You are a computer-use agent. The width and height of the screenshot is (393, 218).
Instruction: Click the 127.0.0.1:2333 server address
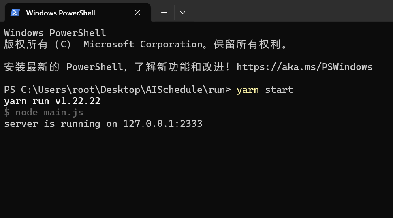click(162, 124)
